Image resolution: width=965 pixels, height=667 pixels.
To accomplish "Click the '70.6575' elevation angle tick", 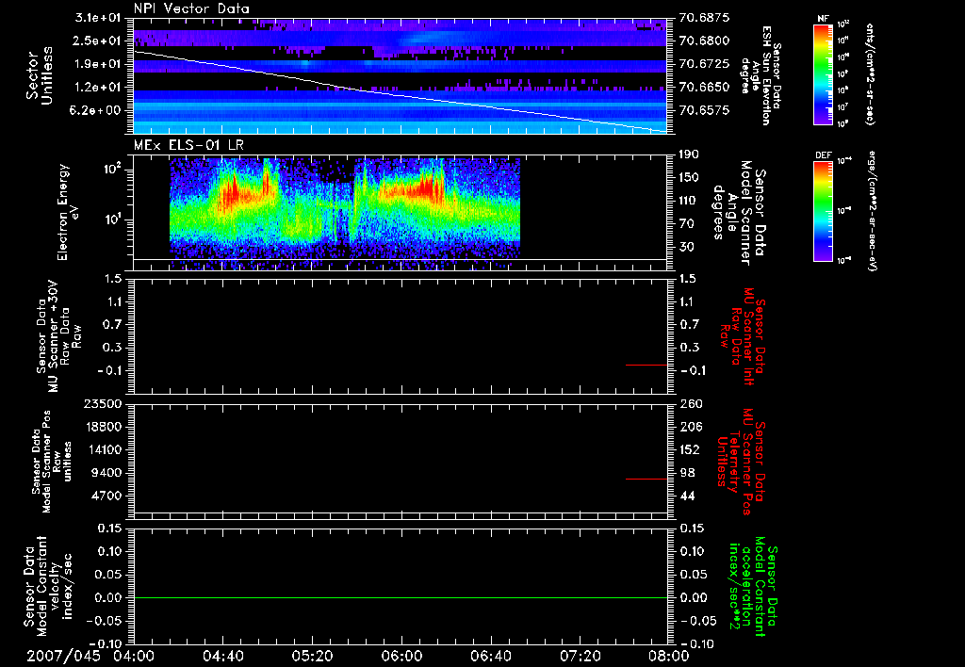I will (x=705, y=111).
